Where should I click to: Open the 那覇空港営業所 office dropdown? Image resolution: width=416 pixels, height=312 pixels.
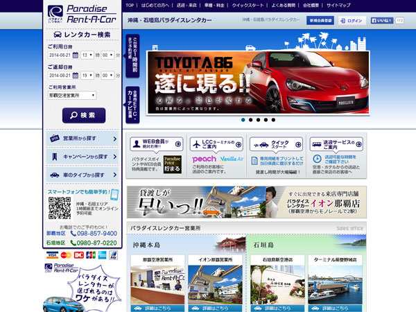click(72, 95)
